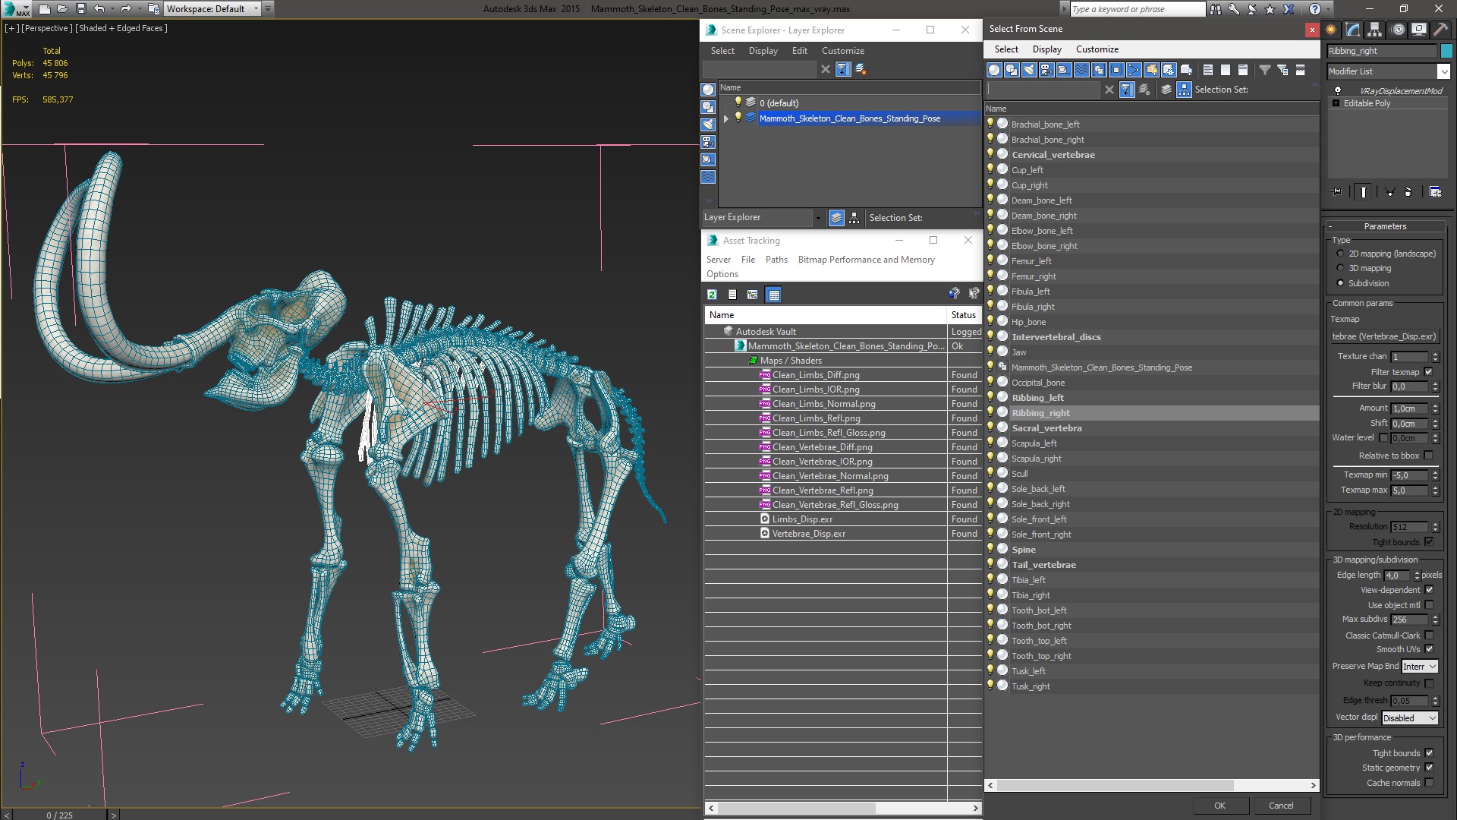
Task: Toggle Display Lights filter in Select From Scene
Action: (1029, 70)
